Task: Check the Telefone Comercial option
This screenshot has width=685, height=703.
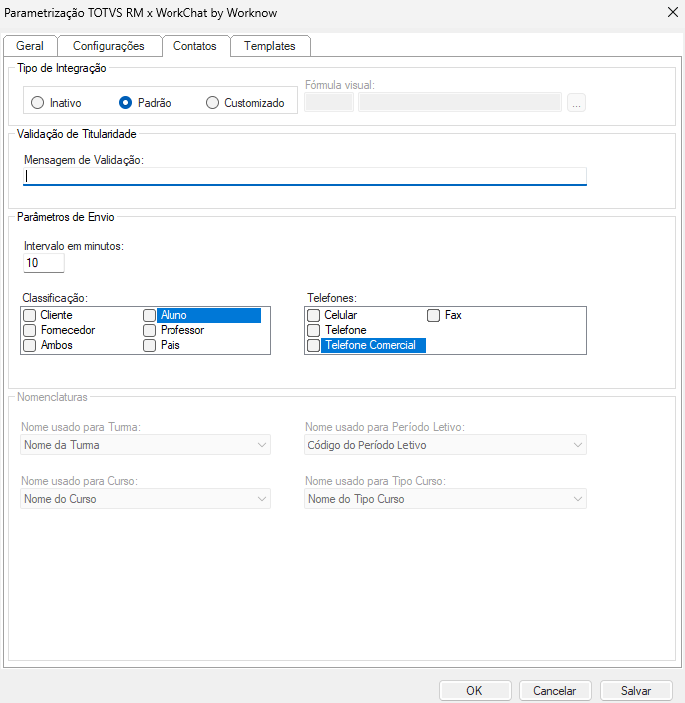Action: tap(314, 345)
